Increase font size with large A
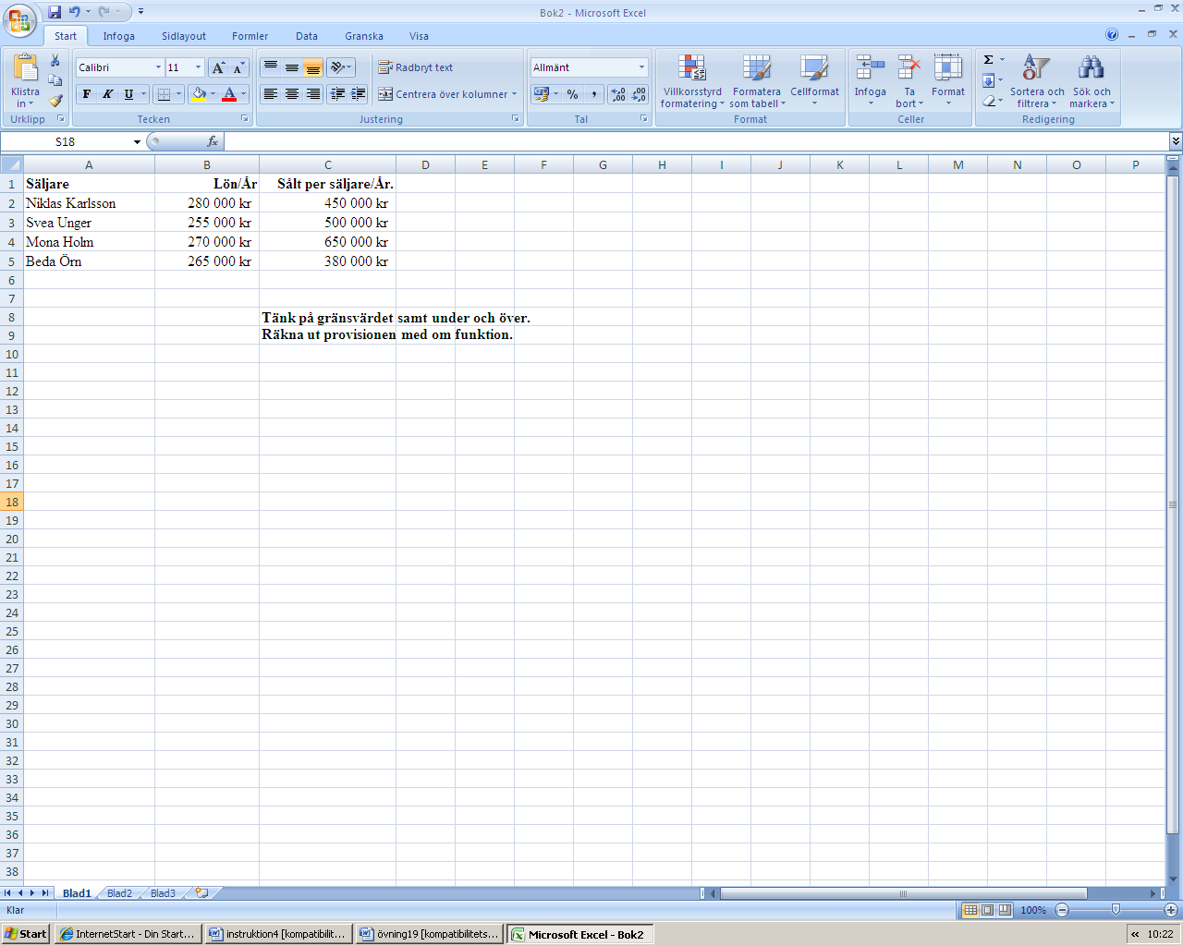 tap(218, 67)
